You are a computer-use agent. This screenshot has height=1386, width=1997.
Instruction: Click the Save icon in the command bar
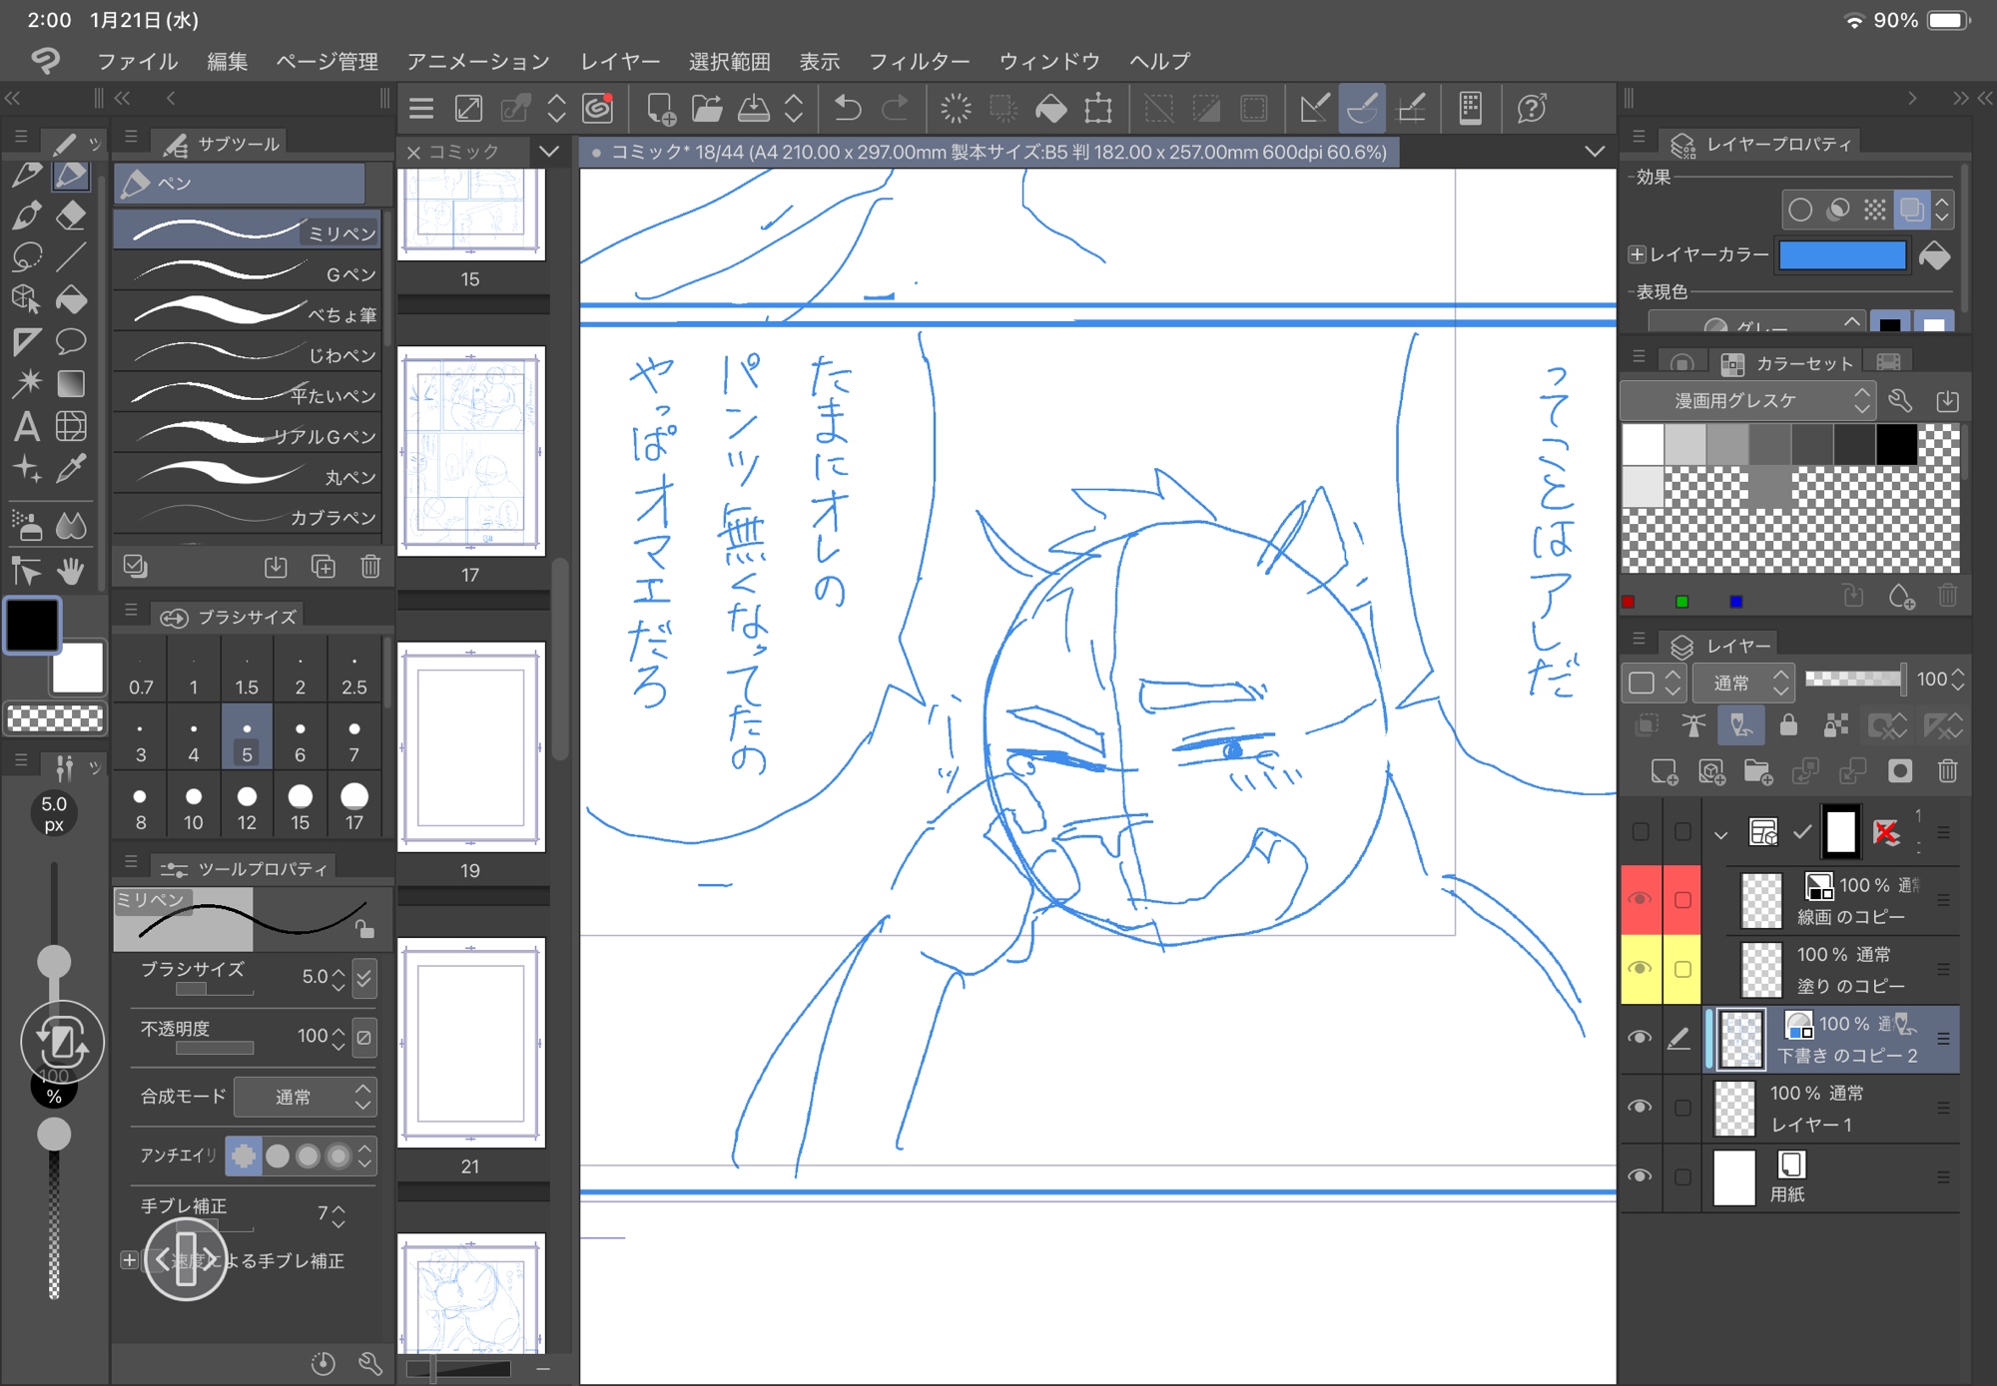(754, 108)
